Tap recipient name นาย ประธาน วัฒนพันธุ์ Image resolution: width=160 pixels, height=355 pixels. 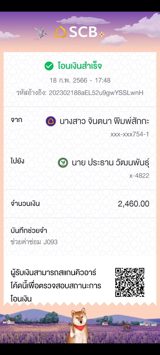coord(111,163)
